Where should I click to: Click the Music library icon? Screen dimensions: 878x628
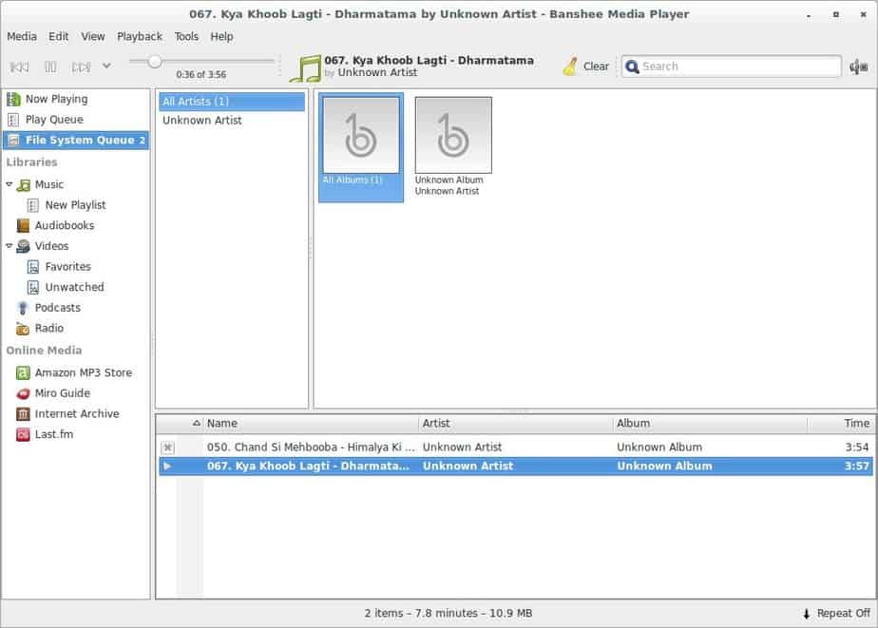(x=24, y=184)
